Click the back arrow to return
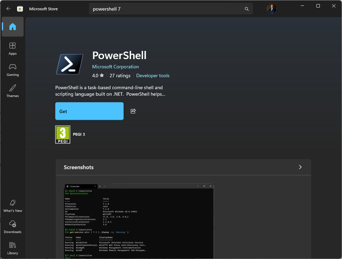 [x=8, y=9]
